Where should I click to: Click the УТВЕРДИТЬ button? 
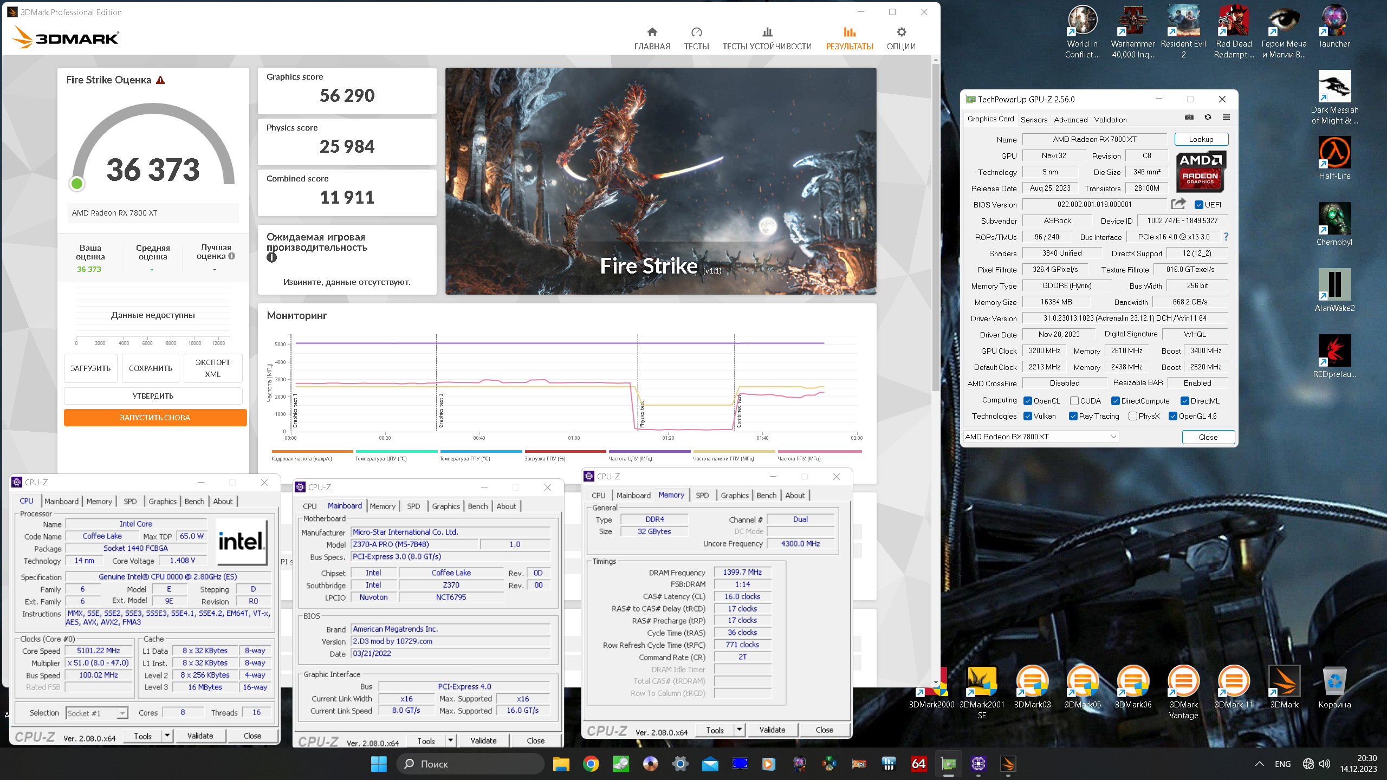tap(153, 396)
